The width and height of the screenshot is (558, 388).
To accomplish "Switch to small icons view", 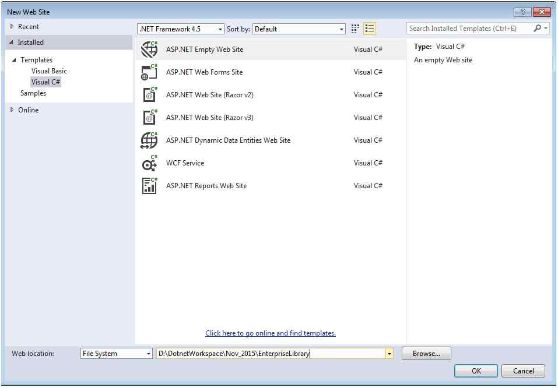I will click(355, 29).
